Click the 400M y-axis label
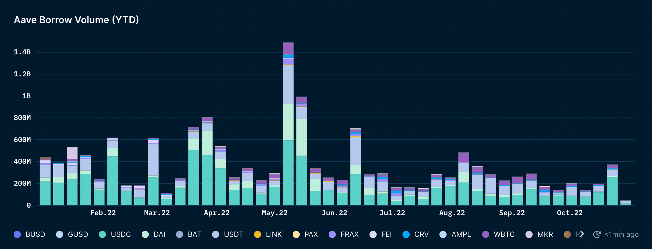The width and height of the screenshot is (652, 249). click(22, 161)
